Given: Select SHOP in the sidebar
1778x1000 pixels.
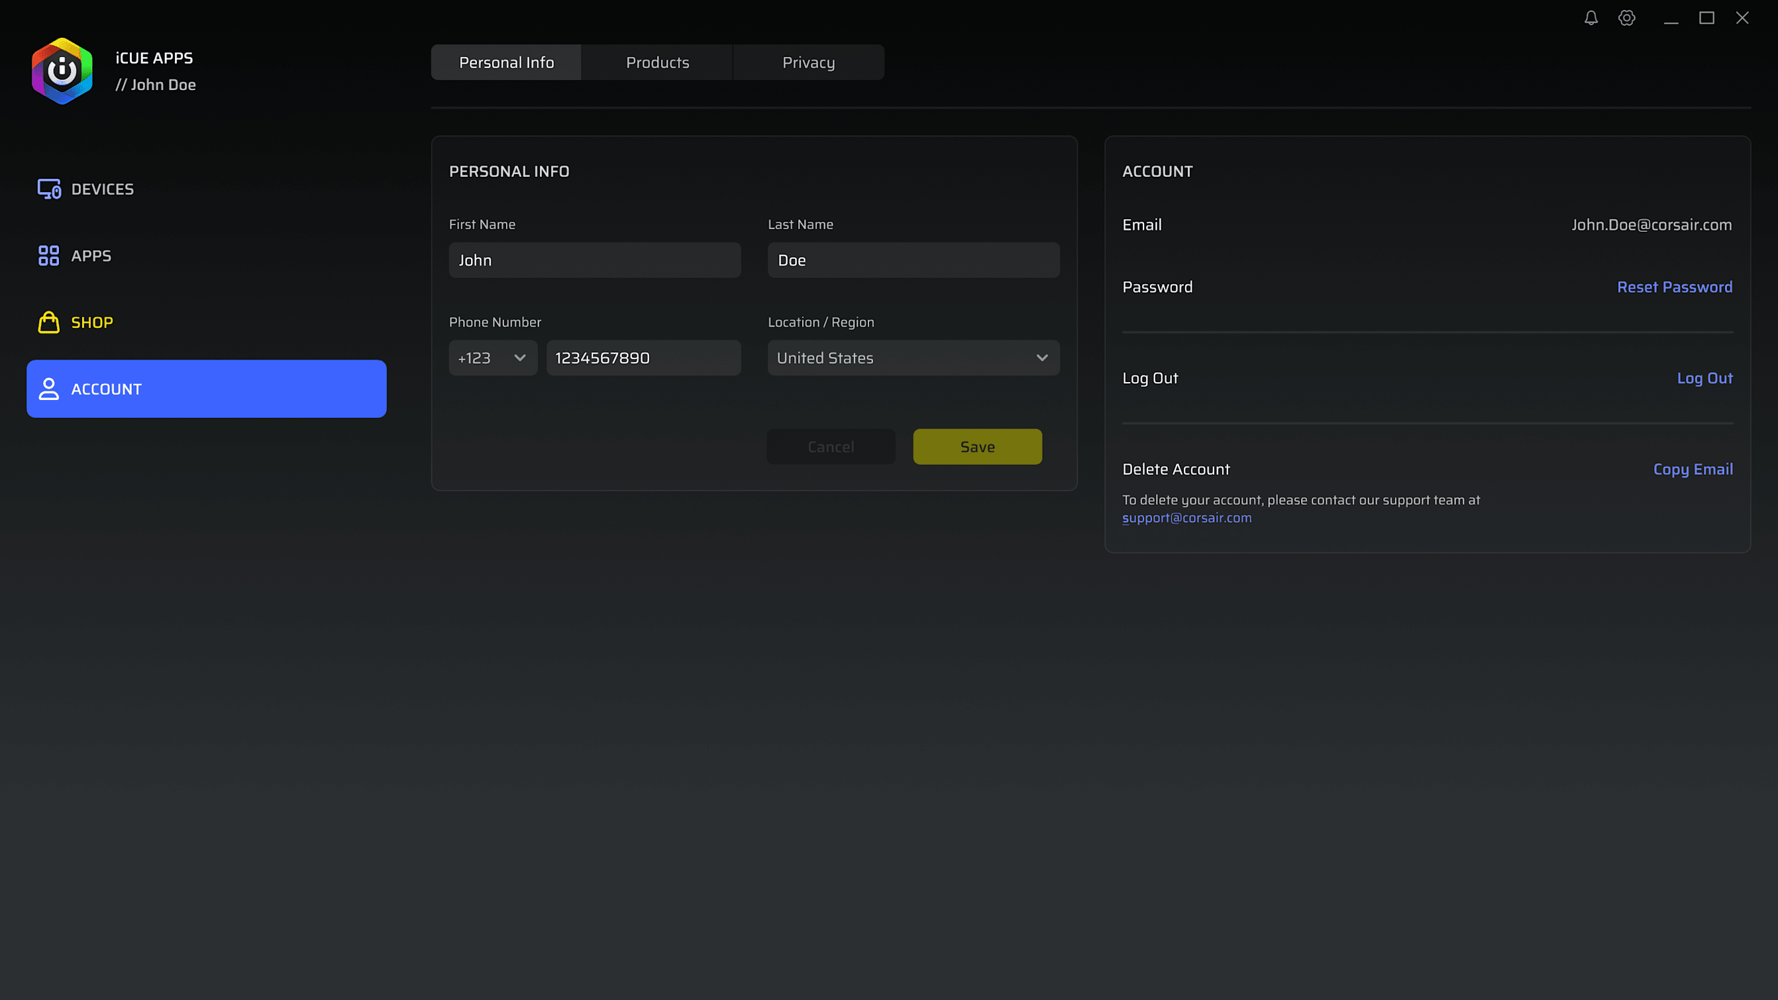Looking at the screenshot, I should [207, 323].
